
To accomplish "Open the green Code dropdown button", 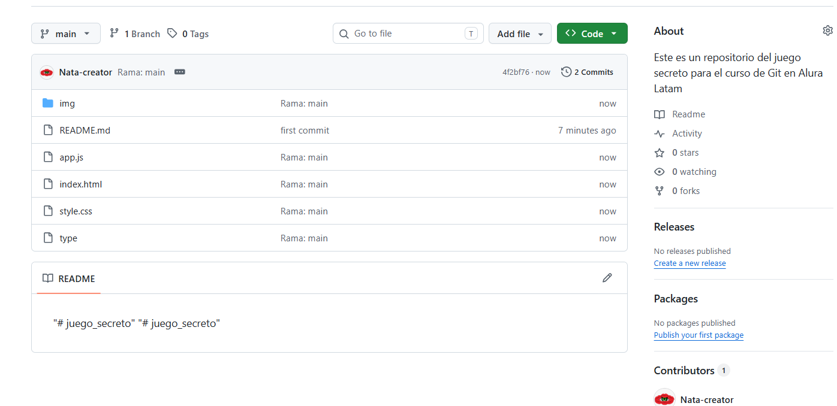I will coord(592,34).
